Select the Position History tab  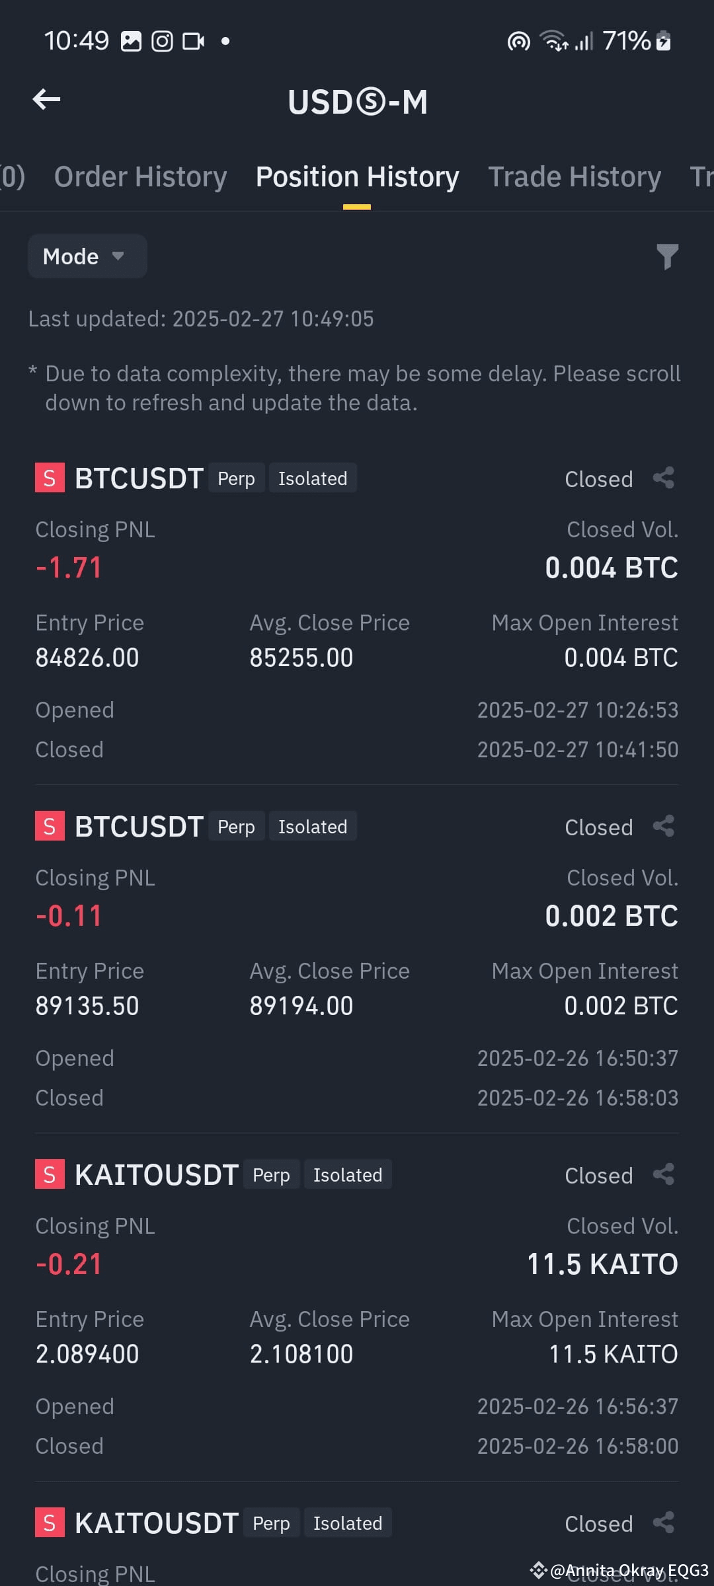pyautogui.click(x=357, y=177)
